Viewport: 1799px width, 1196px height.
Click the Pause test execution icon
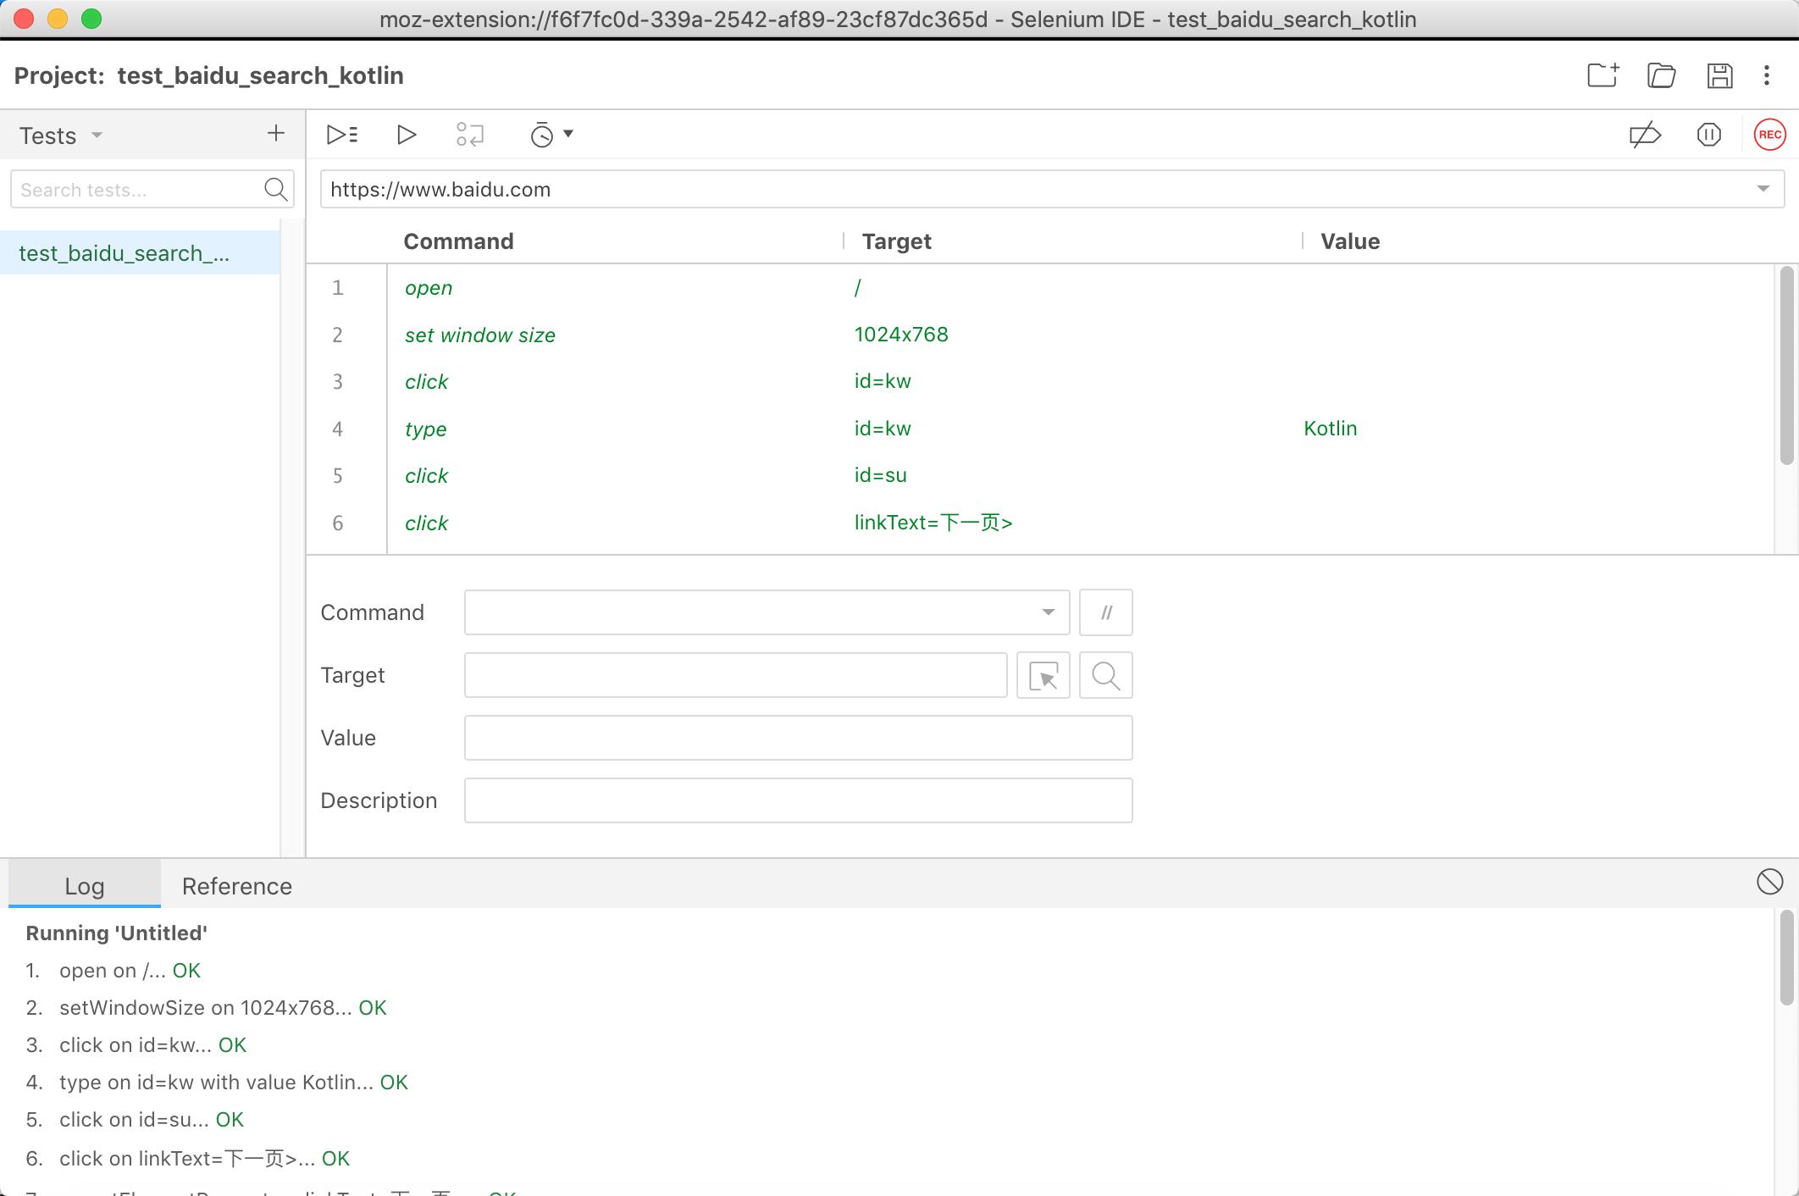coord(1709,134)
